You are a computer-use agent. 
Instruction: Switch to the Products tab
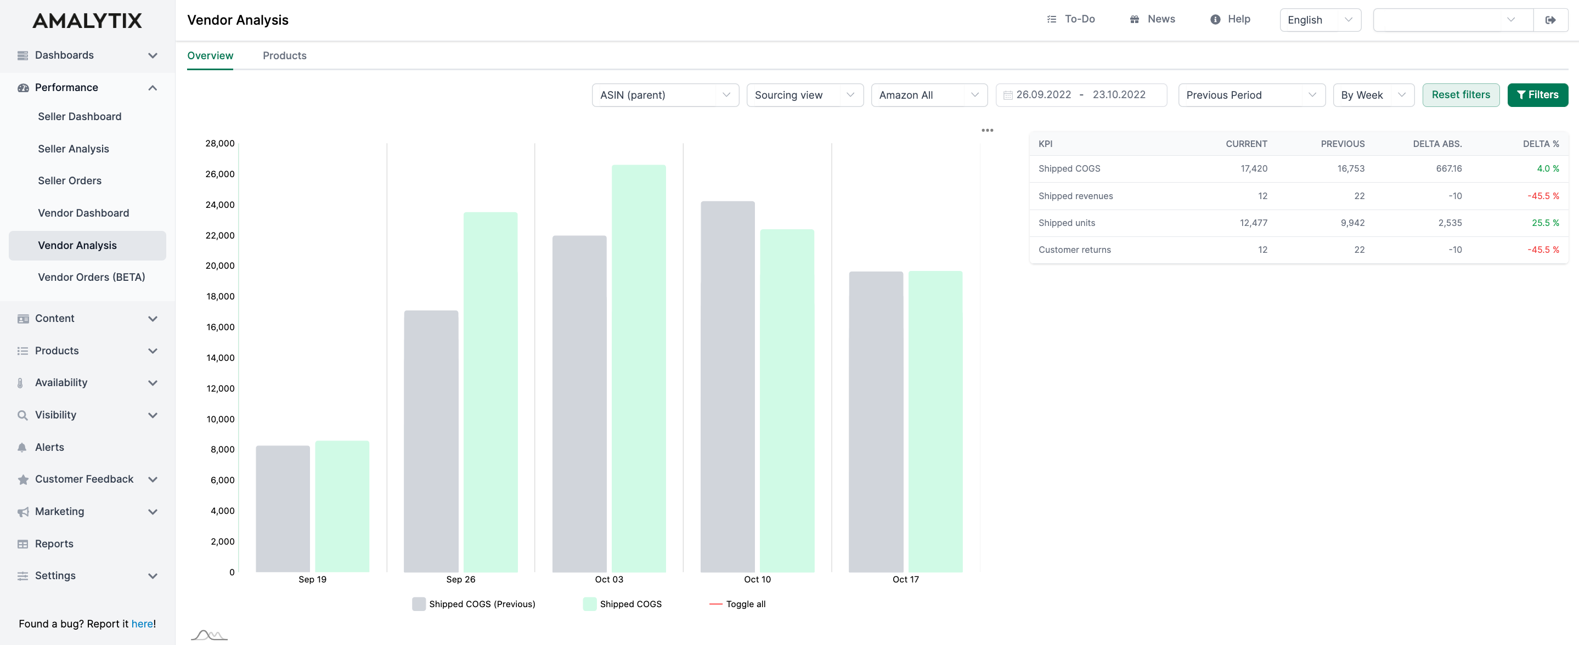(x=284, y=56)
